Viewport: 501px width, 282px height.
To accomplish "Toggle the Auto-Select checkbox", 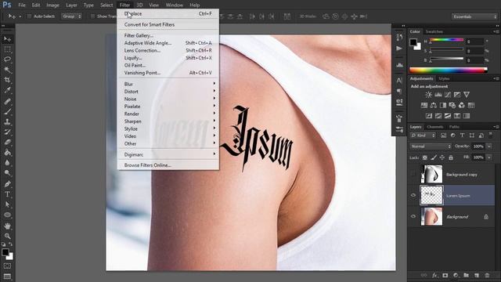I will pos(29,16).
